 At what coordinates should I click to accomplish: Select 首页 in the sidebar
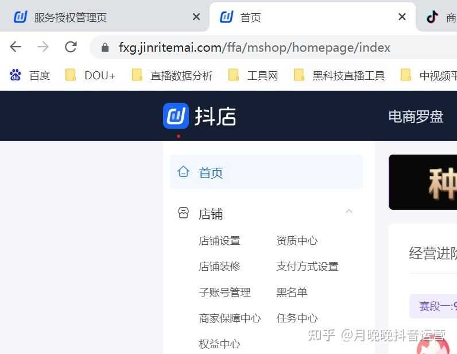(x=266, y=172)
